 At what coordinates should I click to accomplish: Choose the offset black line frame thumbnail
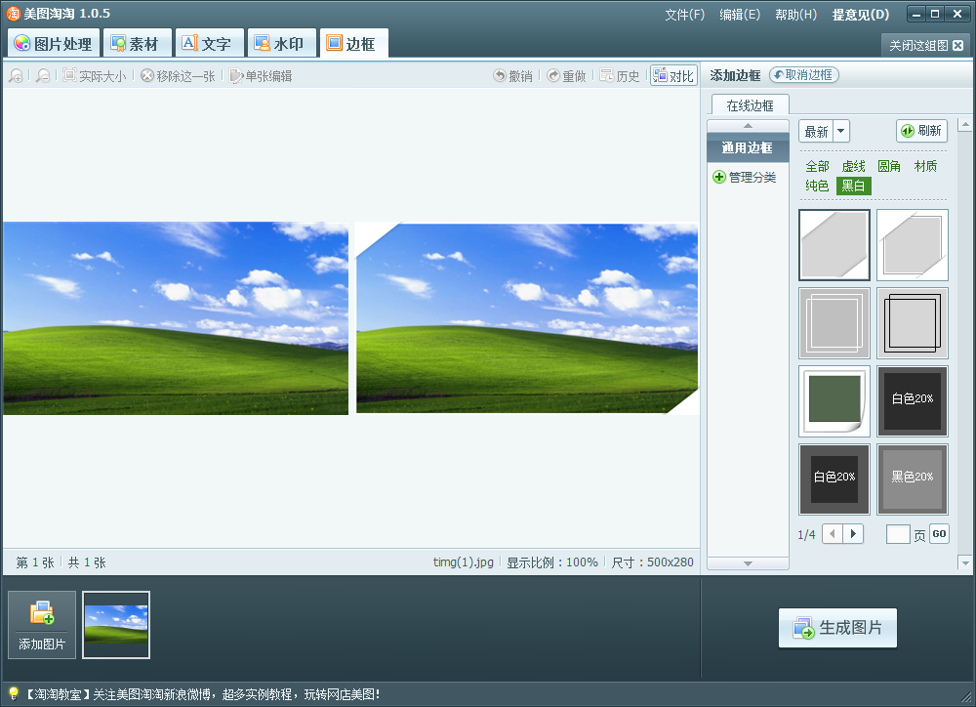pyautogui.click(x=913, y=322)
